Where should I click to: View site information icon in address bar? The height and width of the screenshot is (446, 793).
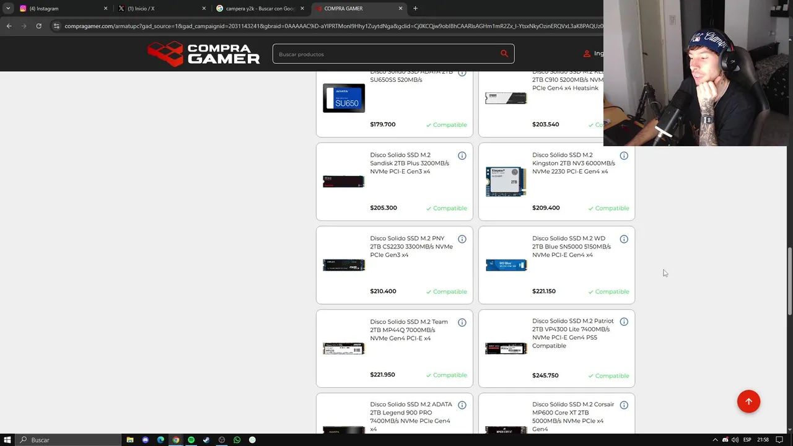pyautogui.click(x=56, y=26)
